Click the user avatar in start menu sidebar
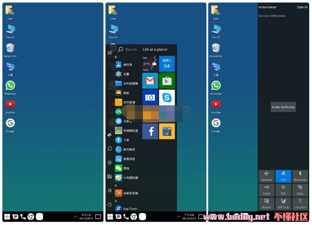This screenshot has height=225, width=312. (110, 163)
